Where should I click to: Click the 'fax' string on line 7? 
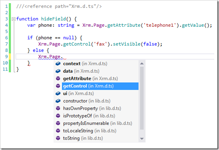point(100,44)
